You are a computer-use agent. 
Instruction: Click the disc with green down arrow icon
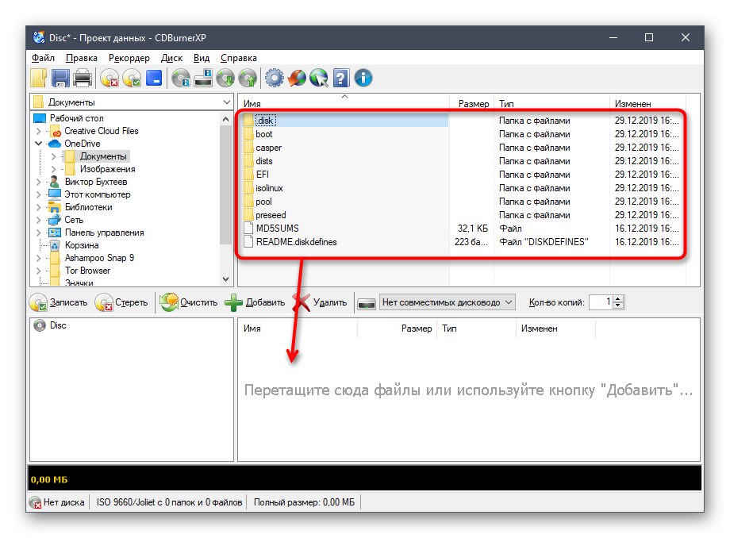226,78
